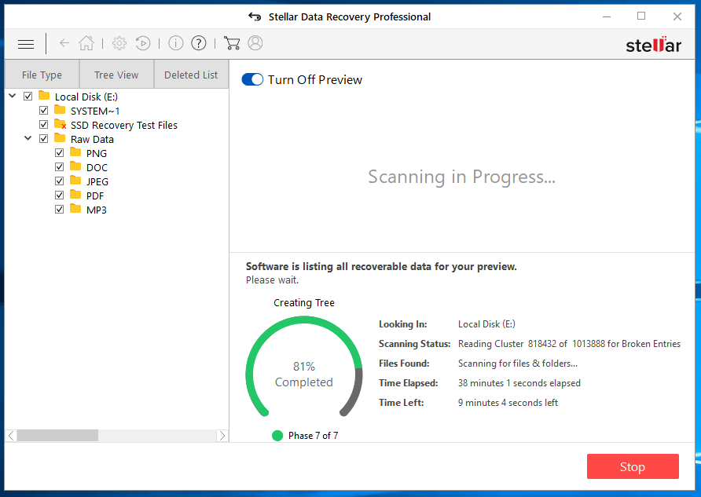Click the resume recovery icon

143,43
